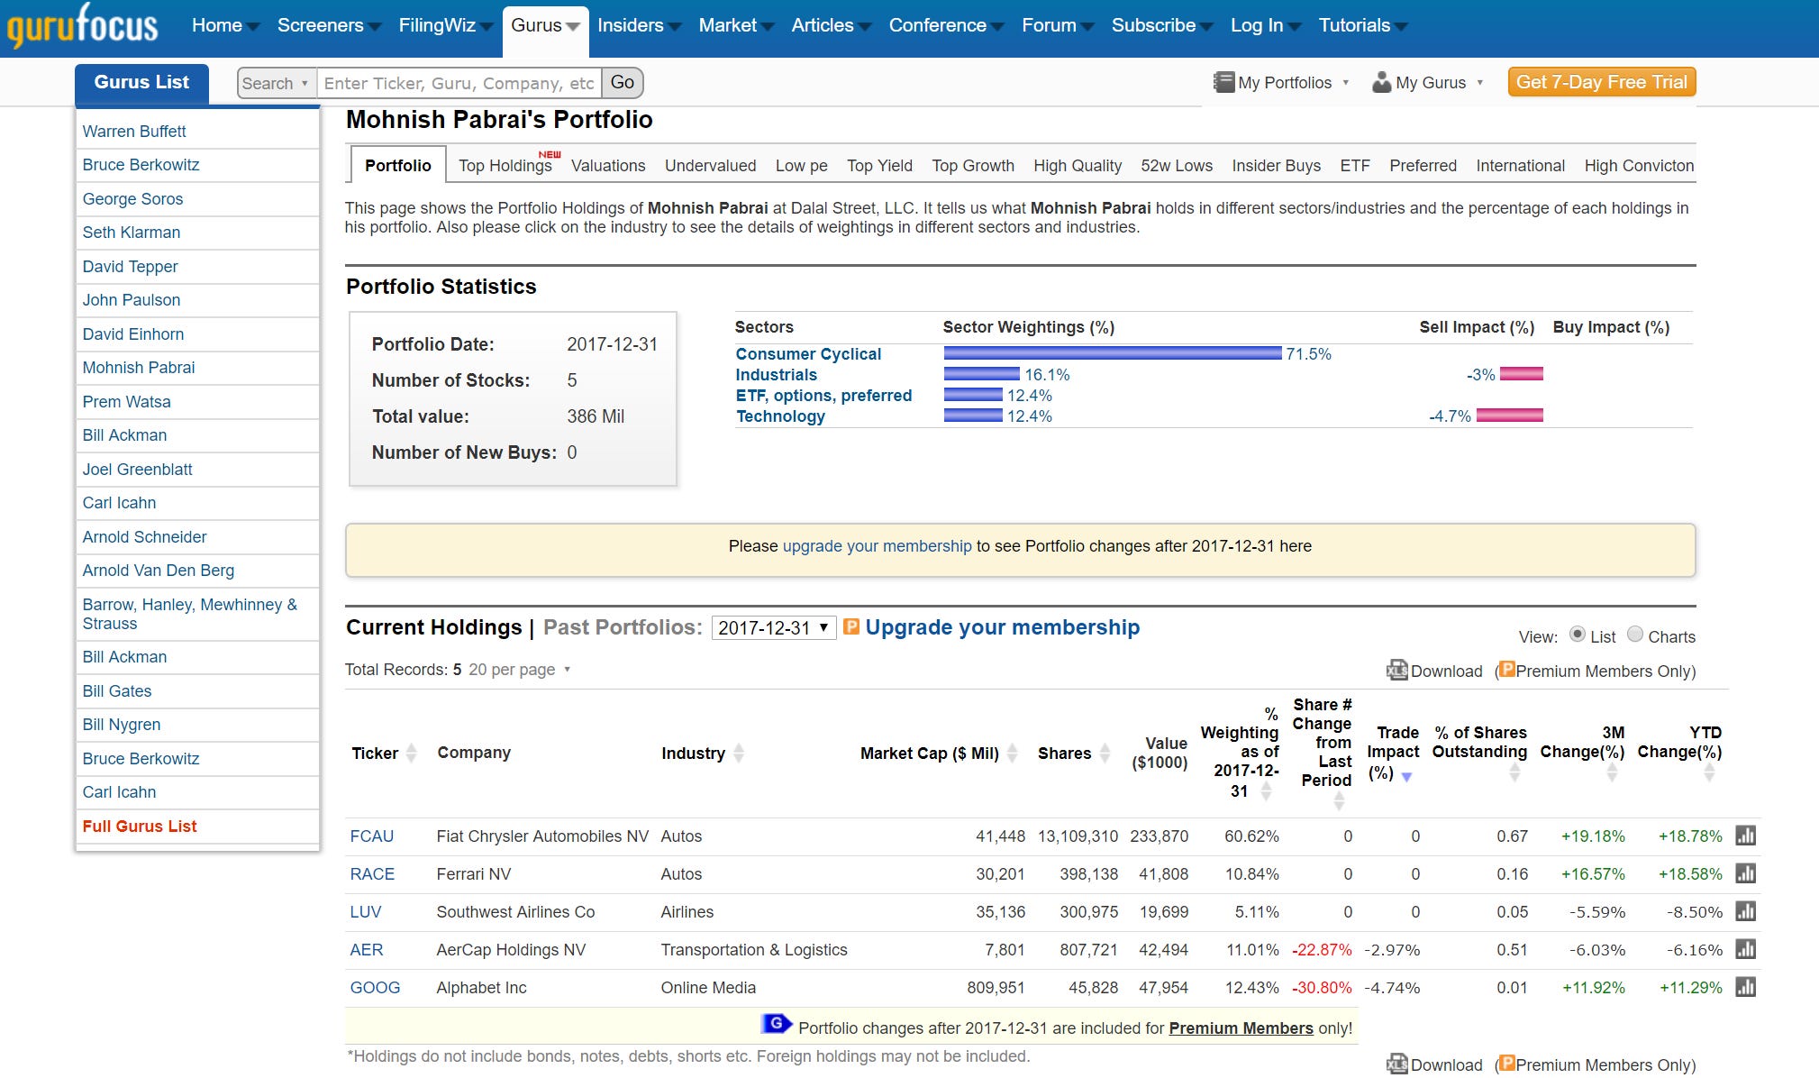The width and height of the screenshot is (1819, 1078).
Task: Open the Past Portfolios date dropdown
Action: pos(774,627)
